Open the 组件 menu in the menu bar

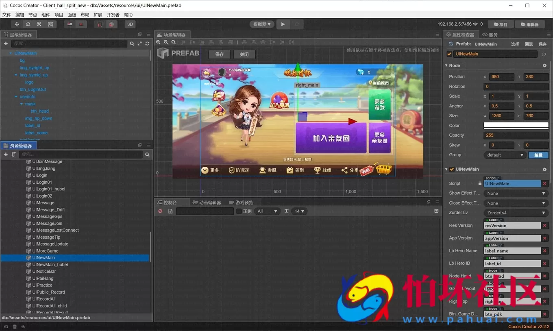(x=46, y=15)
